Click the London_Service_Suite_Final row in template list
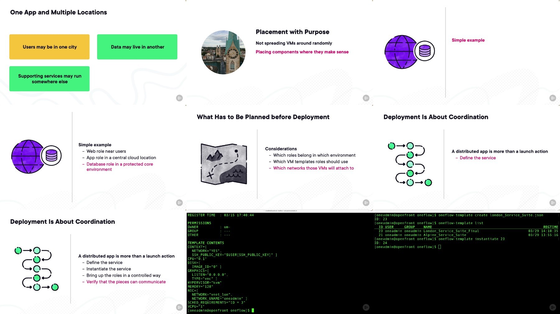This screenshot has height=314, width=560. click(466, 231)
